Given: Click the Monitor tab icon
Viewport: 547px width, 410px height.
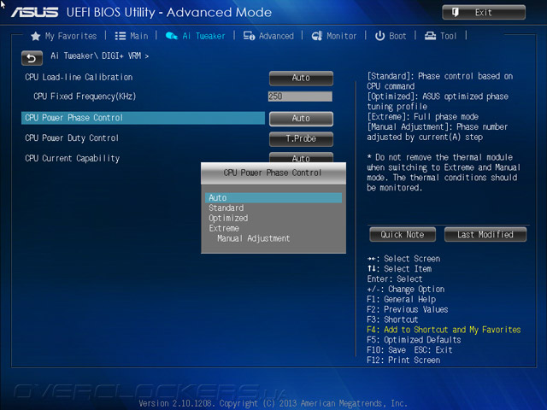Looking at the screenshot, I should click(x=317, y=36).
